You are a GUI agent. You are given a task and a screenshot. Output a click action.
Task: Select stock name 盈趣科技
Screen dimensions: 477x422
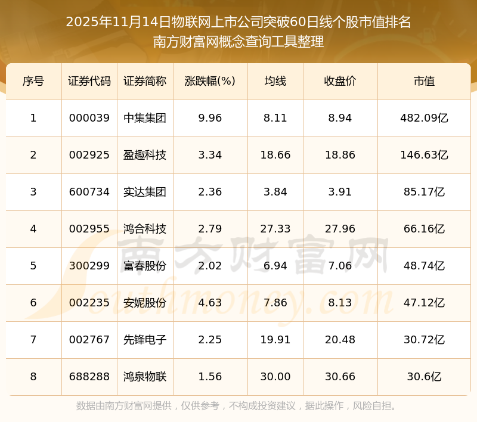click(x=145, y=155)
